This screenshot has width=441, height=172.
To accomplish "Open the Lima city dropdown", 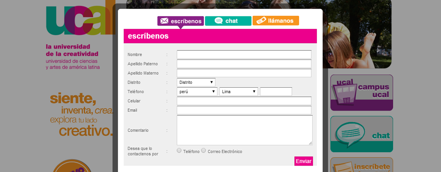I will click(239, 92).
